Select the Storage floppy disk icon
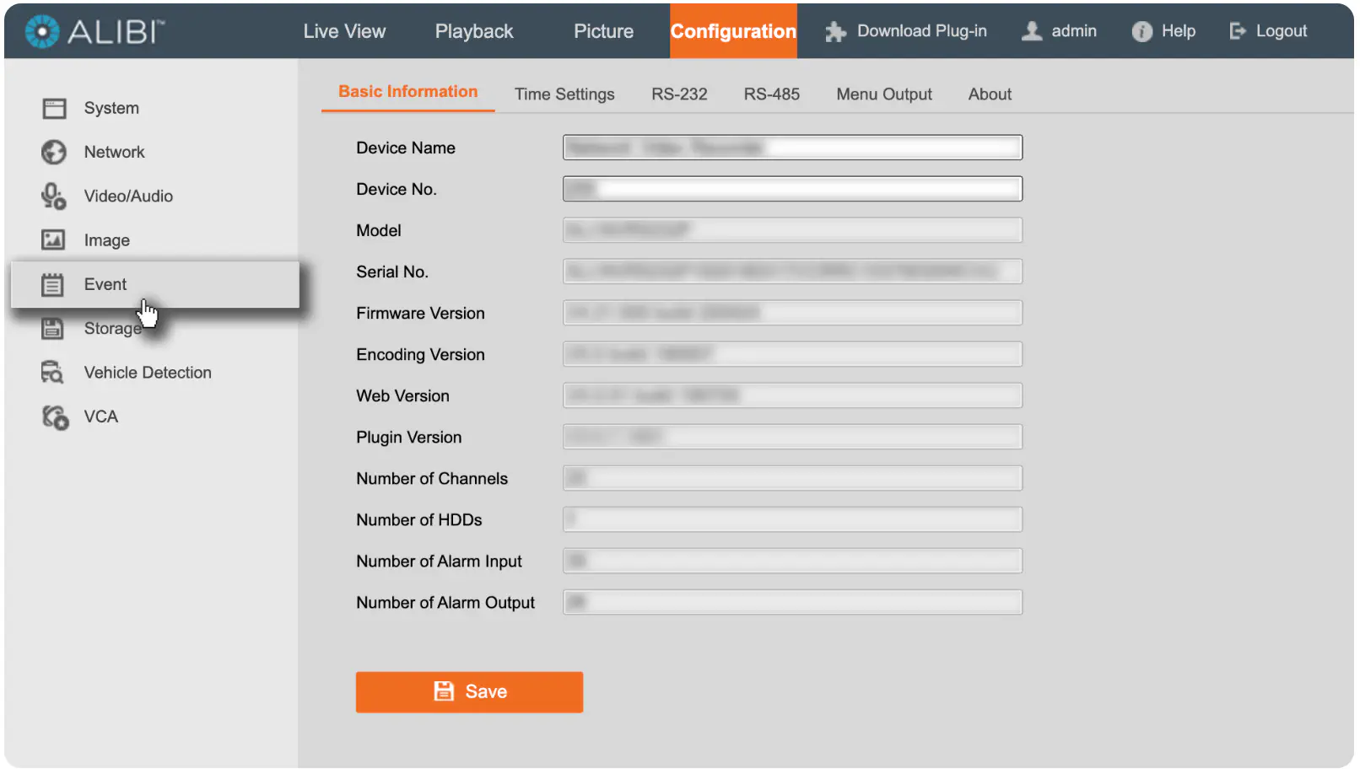 53,329
